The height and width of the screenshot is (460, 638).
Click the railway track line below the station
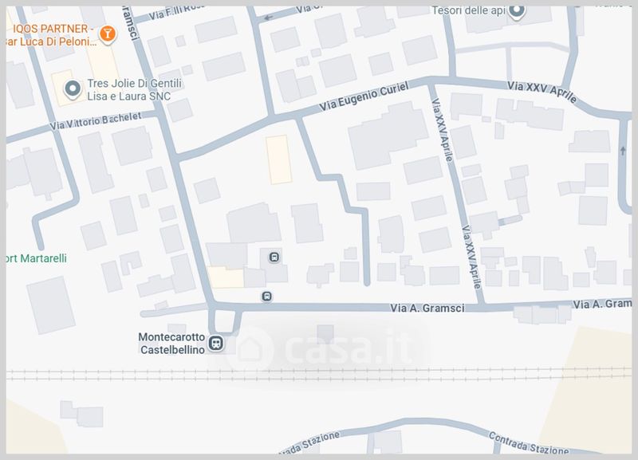coord(319,374)
